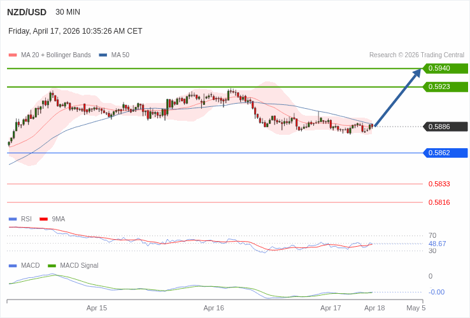Click the MACD legend blue swatch
This screenshot has width=470, height=318.
pos(13,266)
